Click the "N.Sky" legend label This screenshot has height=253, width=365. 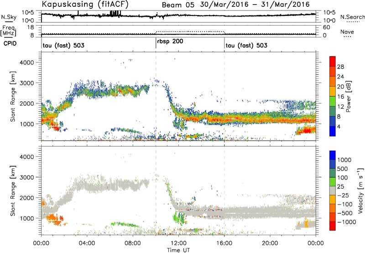tap(9, 17)
